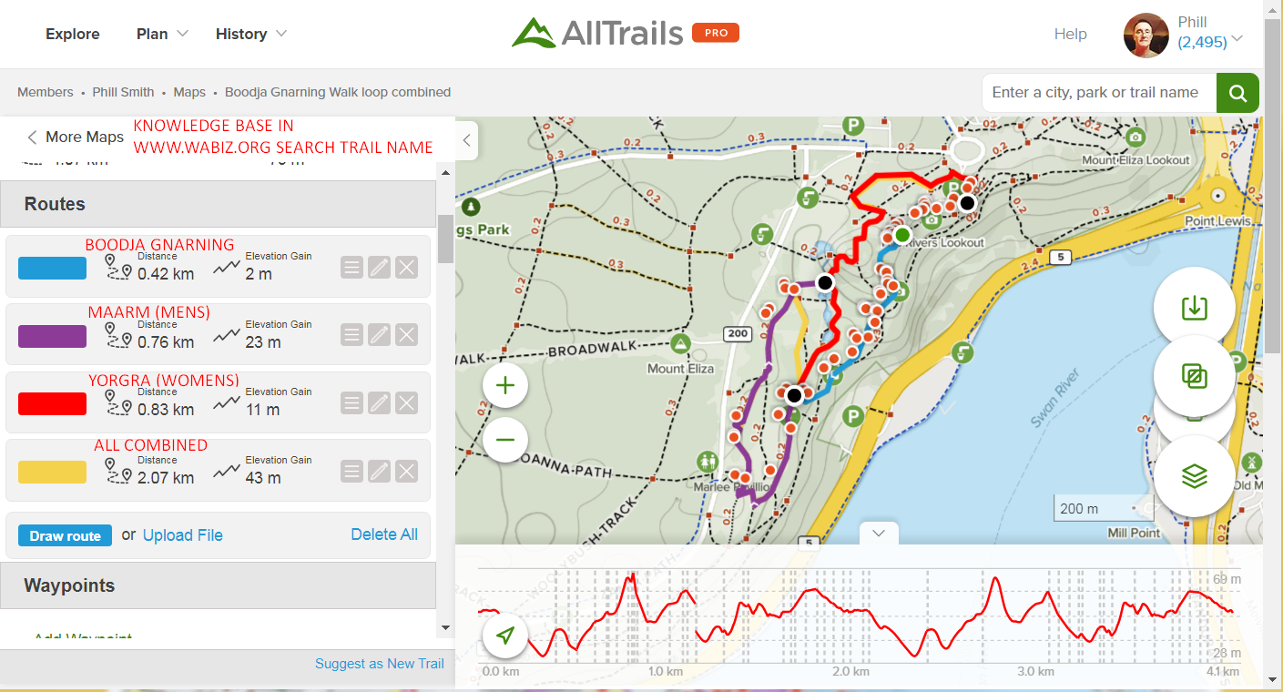Click the side panel scrollbar thumb
The height and width of the screenshot is (692, 1283).
(445, 239)
